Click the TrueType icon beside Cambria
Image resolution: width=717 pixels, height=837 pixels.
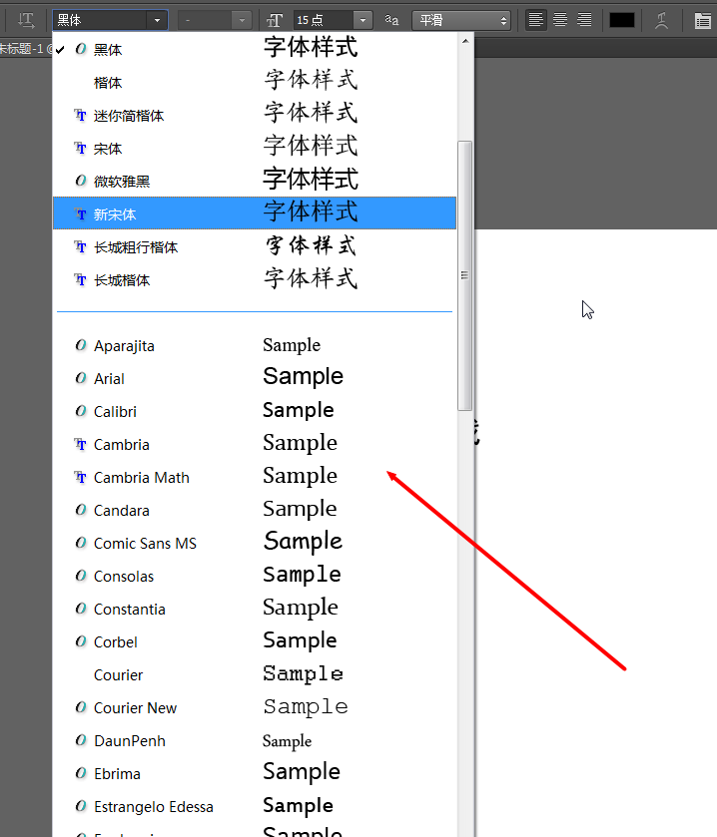pos(80,444)
